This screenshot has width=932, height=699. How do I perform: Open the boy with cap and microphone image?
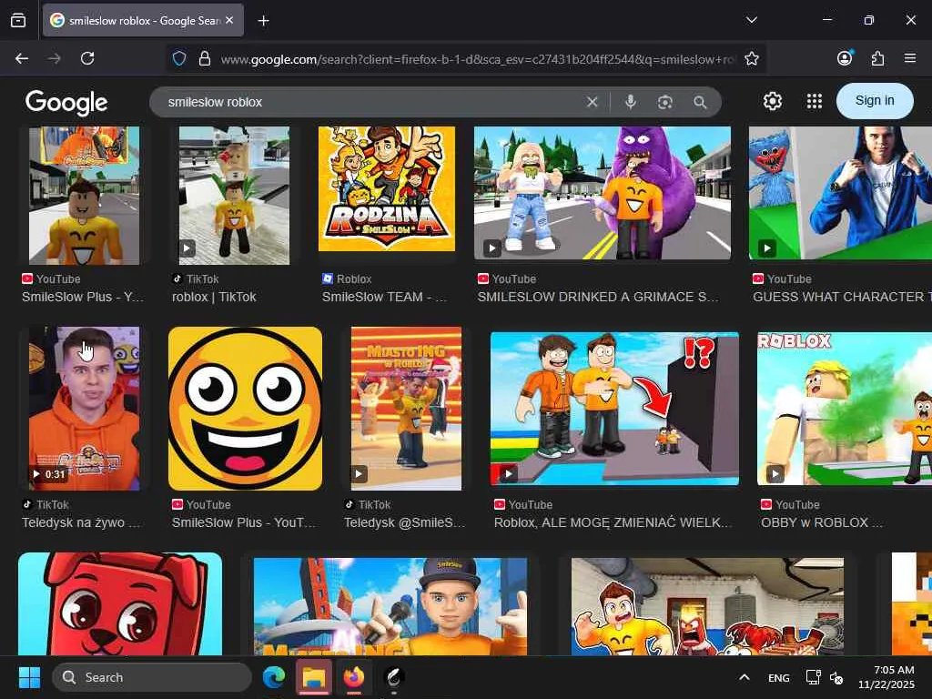(x=390, y=606)
